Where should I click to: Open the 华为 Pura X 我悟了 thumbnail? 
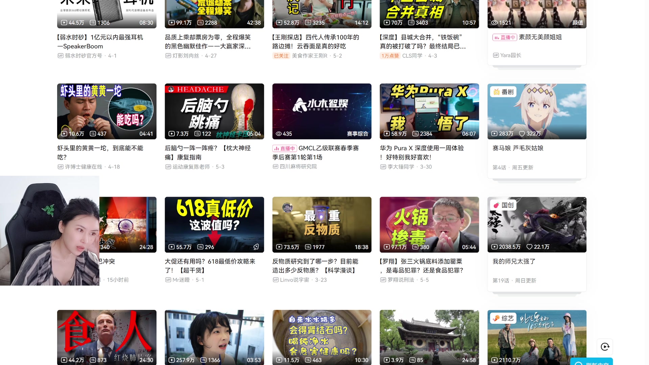pyautogui.click(x=429, y=111)
